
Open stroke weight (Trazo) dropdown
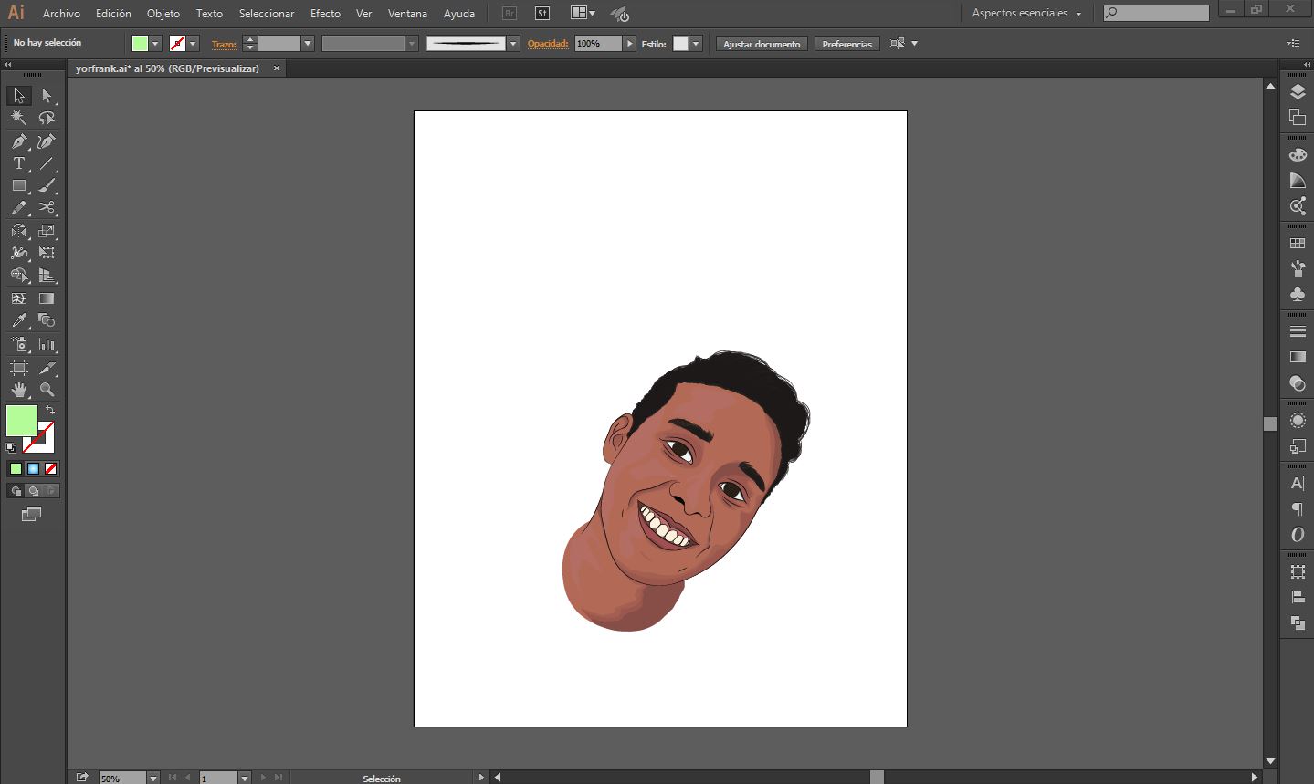(x=308, y=44)
